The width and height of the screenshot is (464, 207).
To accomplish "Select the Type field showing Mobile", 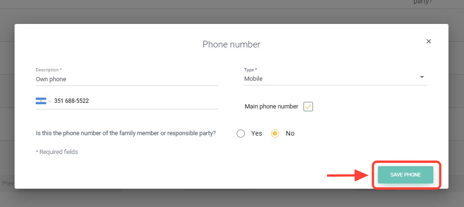I will tap(329, 79).
